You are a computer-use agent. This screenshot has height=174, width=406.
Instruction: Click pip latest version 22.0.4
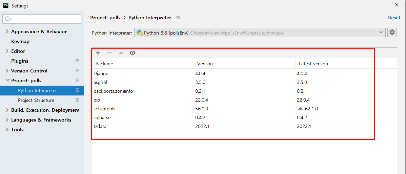pyautogui.click(x=303, y=100)
